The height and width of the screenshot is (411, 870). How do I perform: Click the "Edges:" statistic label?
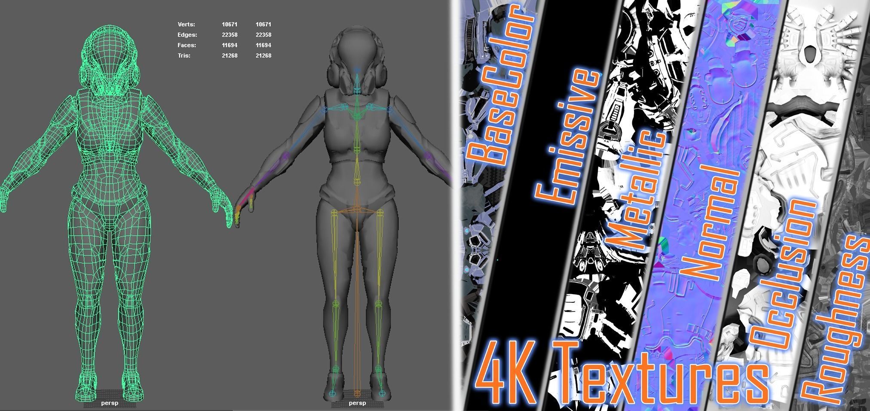point(187,35)
